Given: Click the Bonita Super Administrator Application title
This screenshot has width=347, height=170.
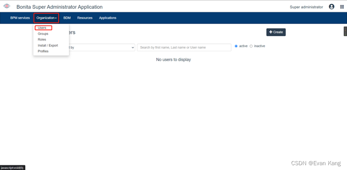Looking at the screenshot, I should coord(59,7).
